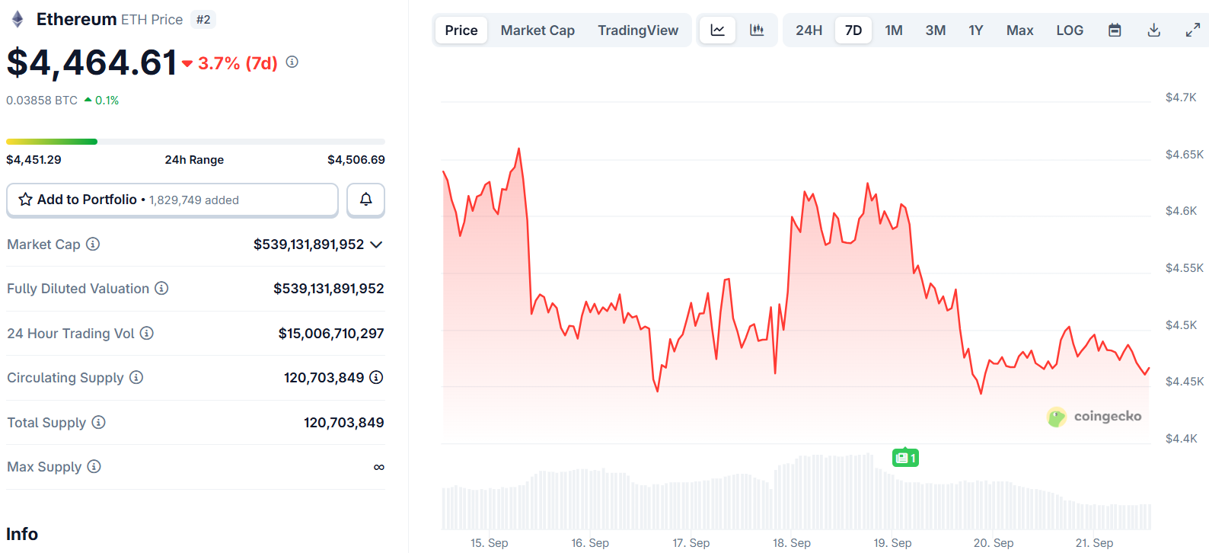Viewport: 1209px width, 553px height.
Task: Click info icon after the 120,703,849 circulating value
Action: click(376, 377)
